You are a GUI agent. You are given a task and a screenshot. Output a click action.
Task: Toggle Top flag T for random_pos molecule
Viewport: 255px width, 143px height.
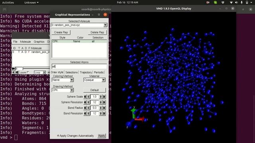[x=19, y=52]
